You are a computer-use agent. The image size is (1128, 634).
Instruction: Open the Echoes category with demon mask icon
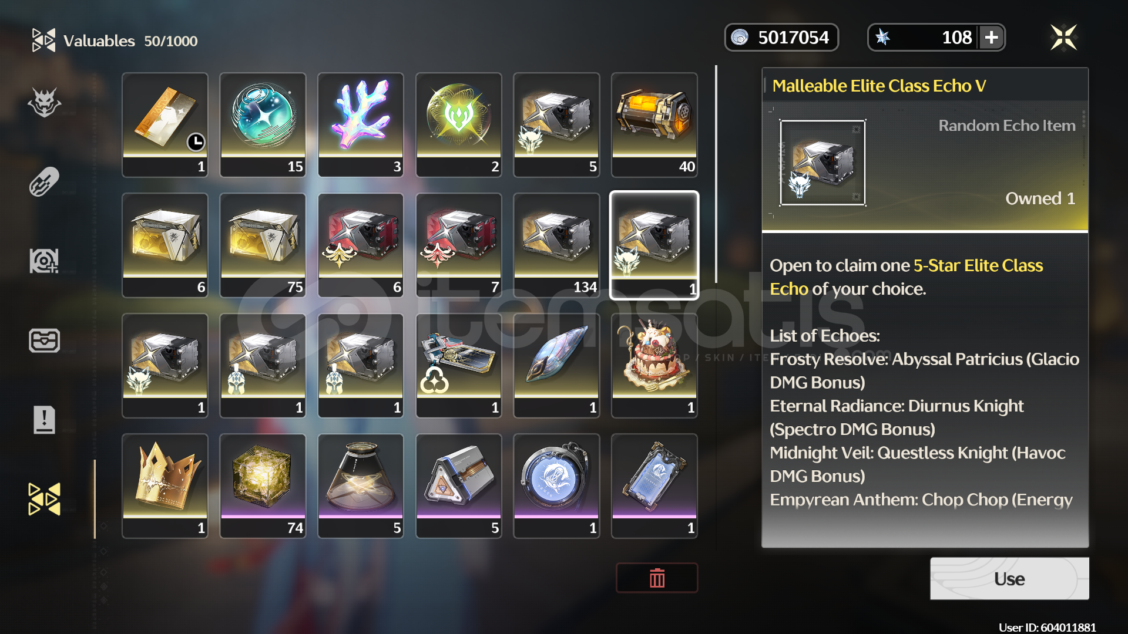click(x=44, y=103)
